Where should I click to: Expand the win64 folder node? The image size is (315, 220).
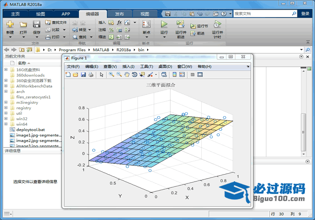[x=6, y=124]
